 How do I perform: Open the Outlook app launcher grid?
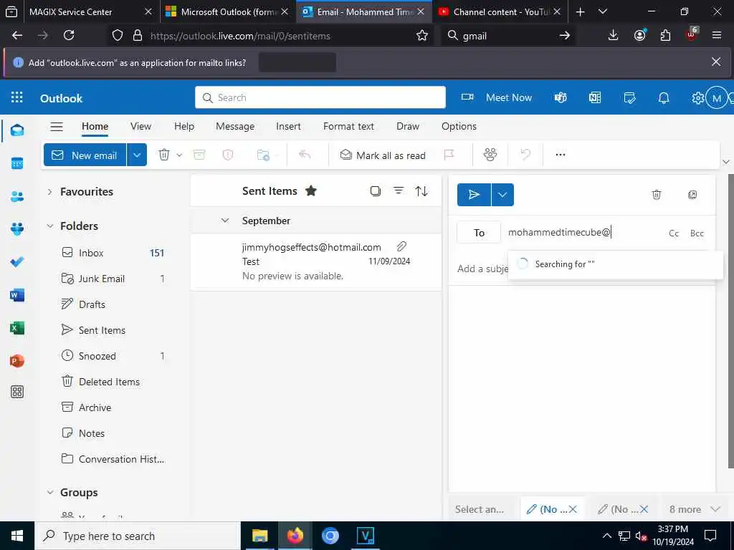coord(17,97)
